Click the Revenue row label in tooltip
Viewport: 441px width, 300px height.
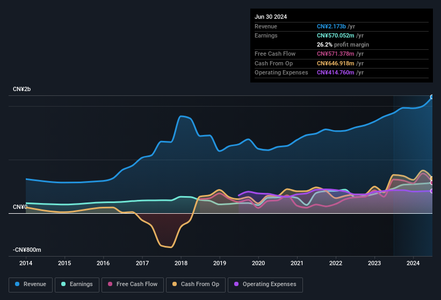tap(266, 26)
